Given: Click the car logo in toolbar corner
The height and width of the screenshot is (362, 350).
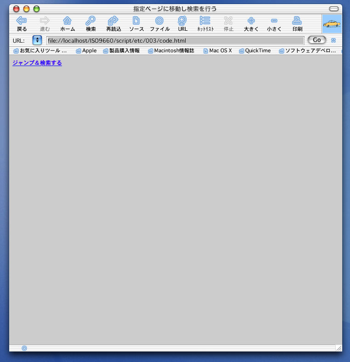Looking at the screenshot, I should point(332,24).
